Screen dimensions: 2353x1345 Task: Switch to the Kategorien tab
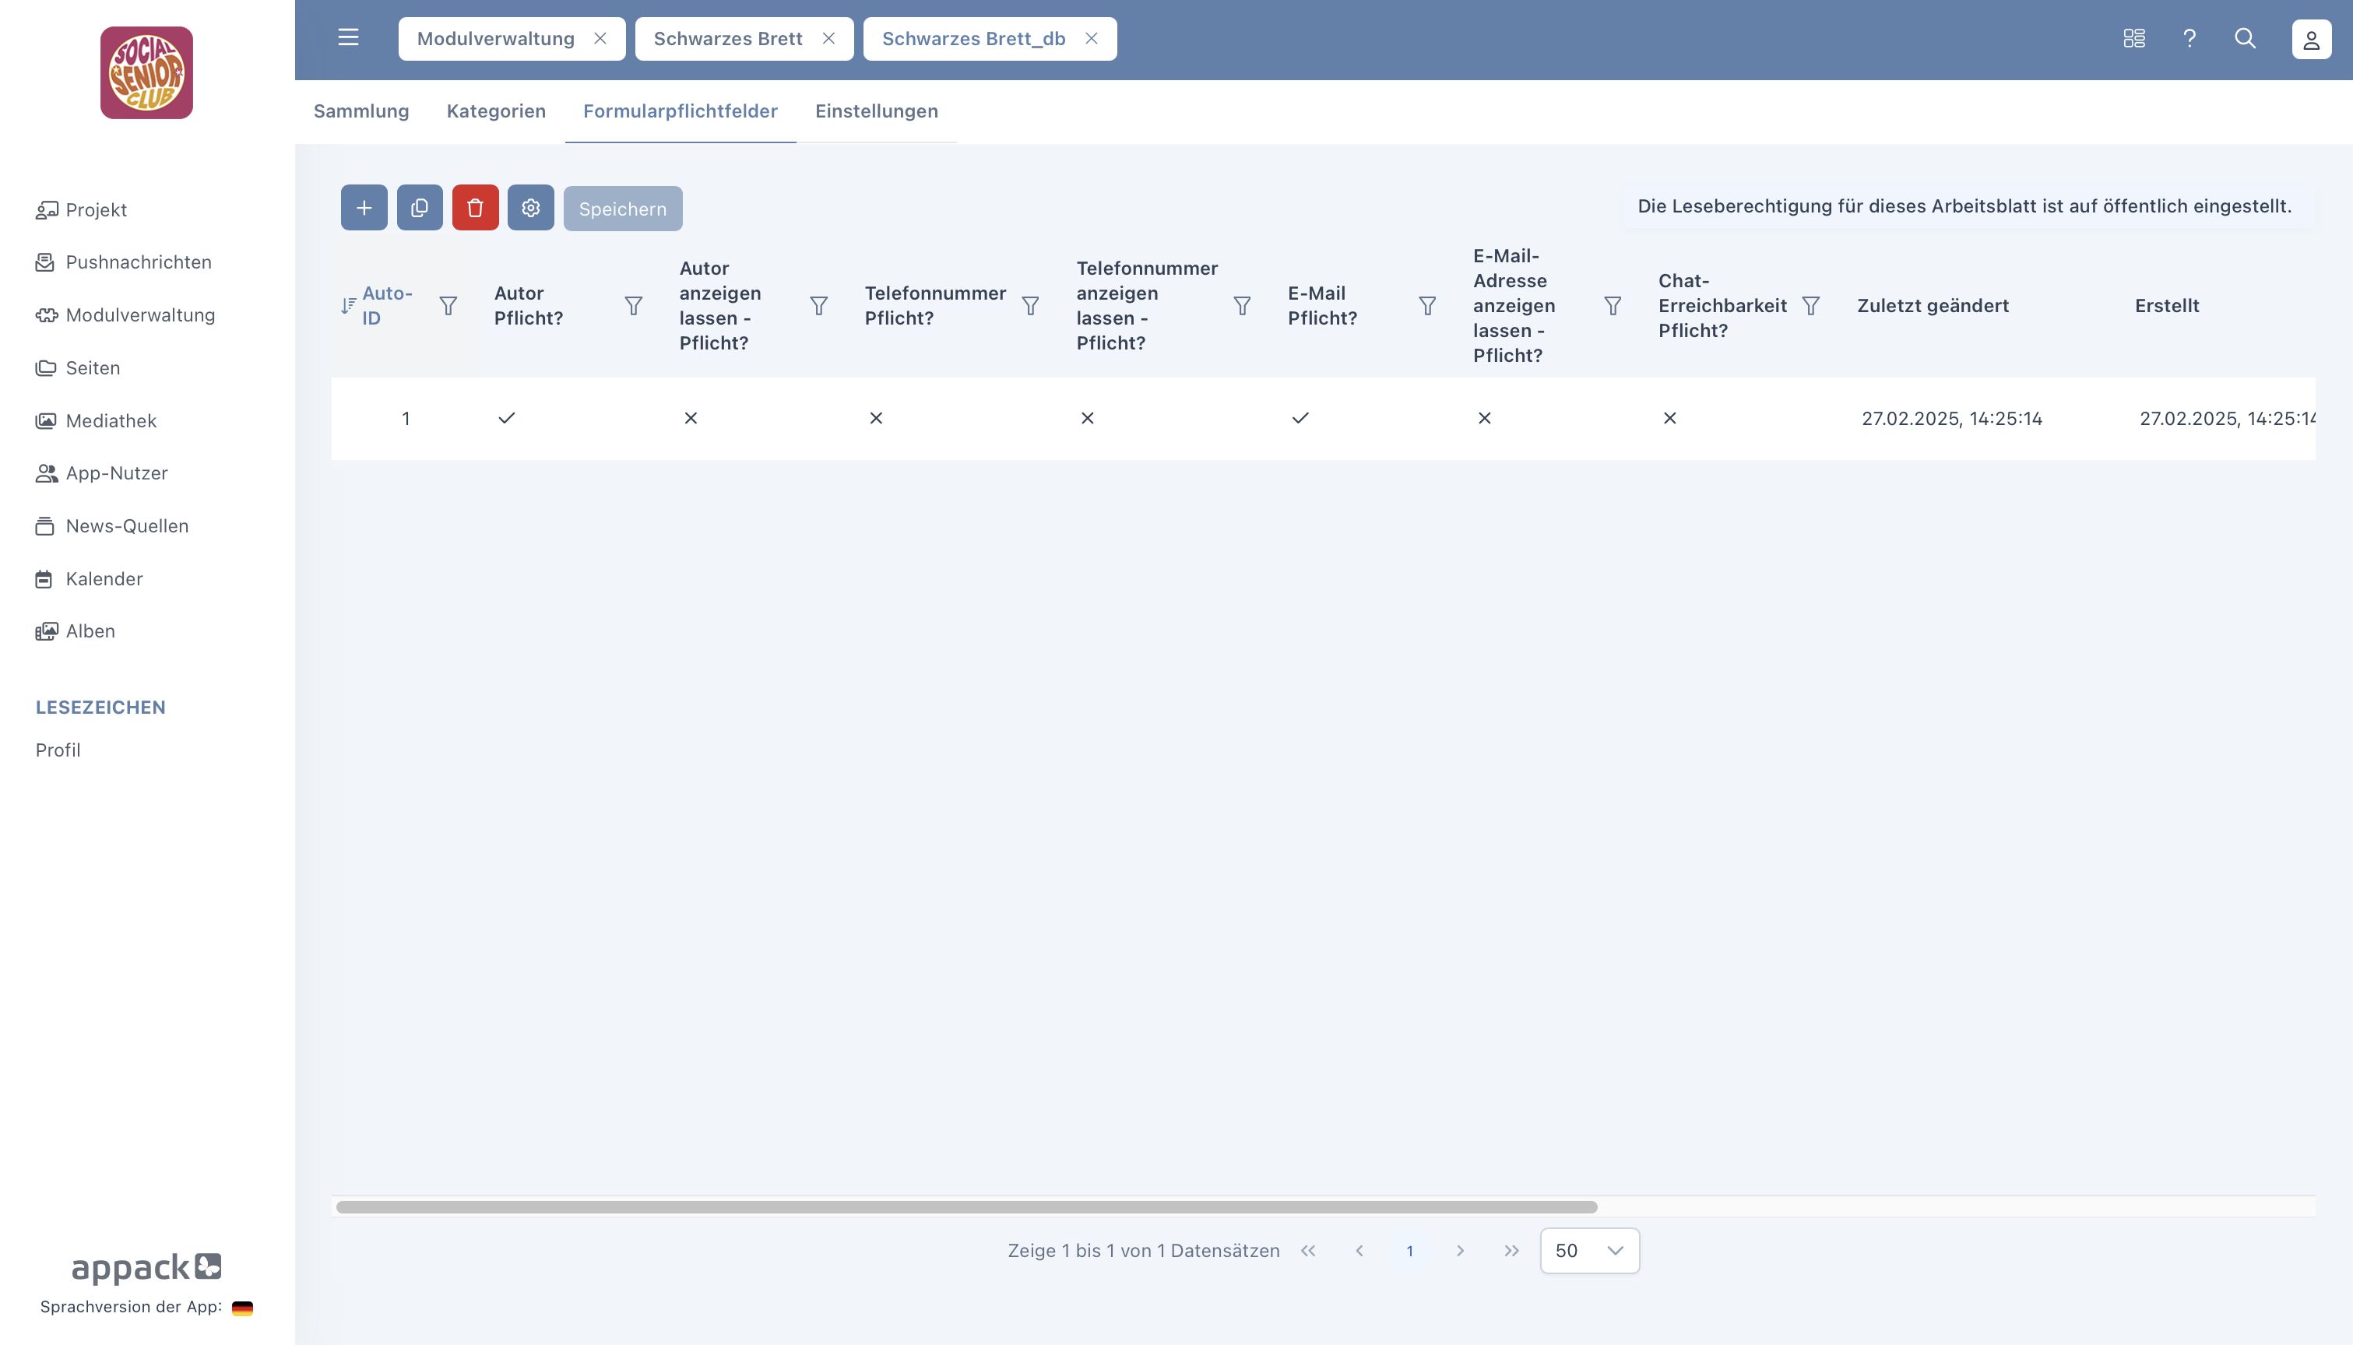pos(496,111)
